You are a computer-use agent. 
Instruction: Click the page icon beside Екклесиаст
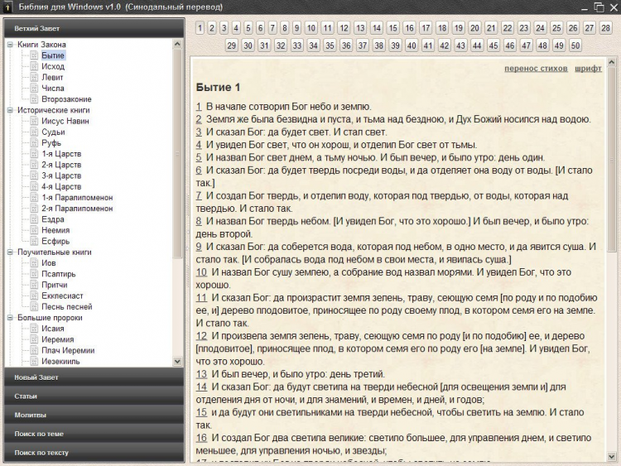click(x=35, y=295)
